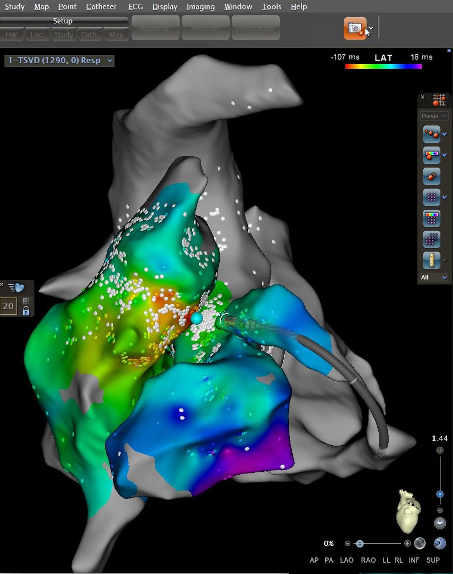Click the small heart orientation model
This screenshot has height=574, width=453.
click(x=409, y=511)
